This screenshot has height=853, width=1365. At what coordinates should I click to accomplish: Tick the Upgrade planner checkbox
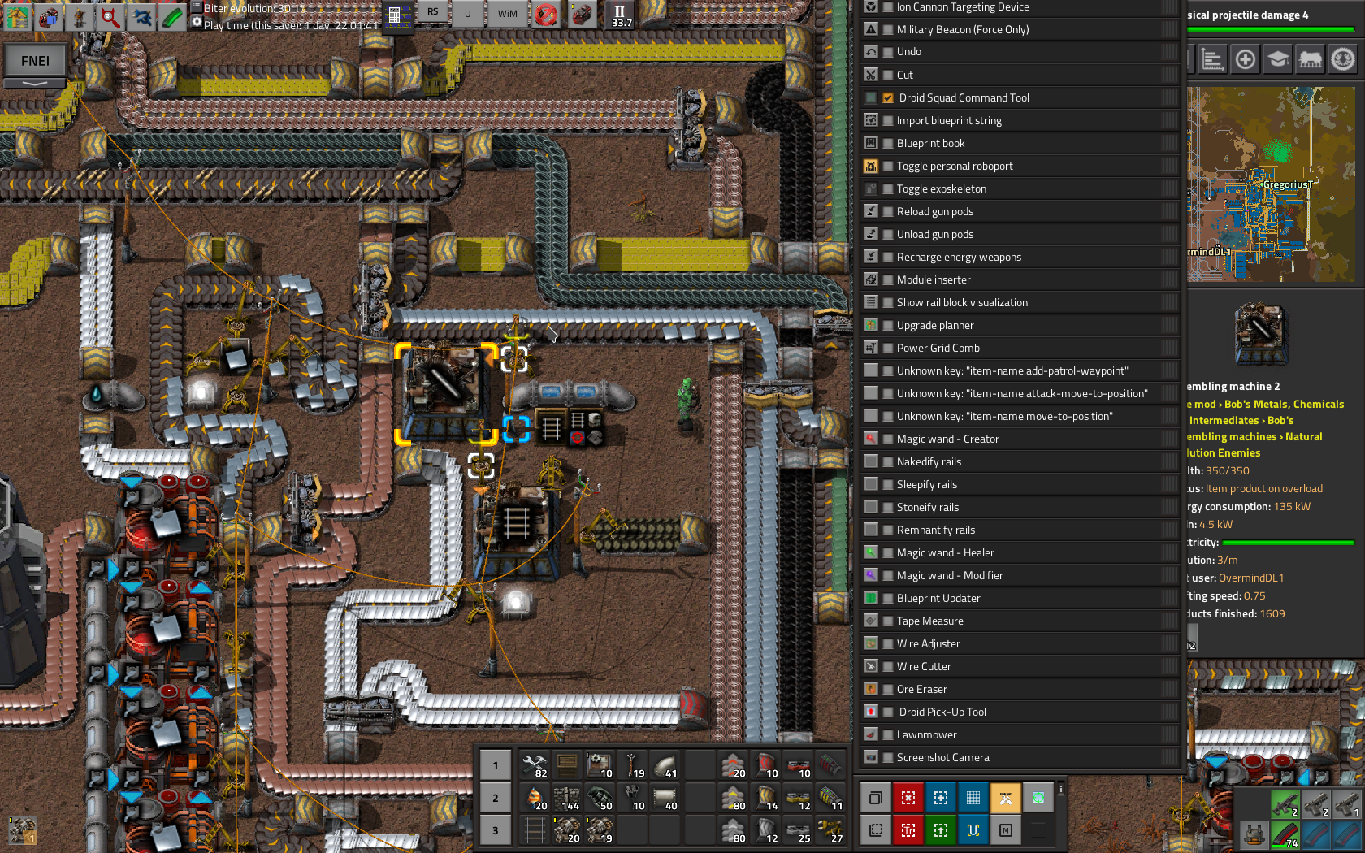coord(888,325)
